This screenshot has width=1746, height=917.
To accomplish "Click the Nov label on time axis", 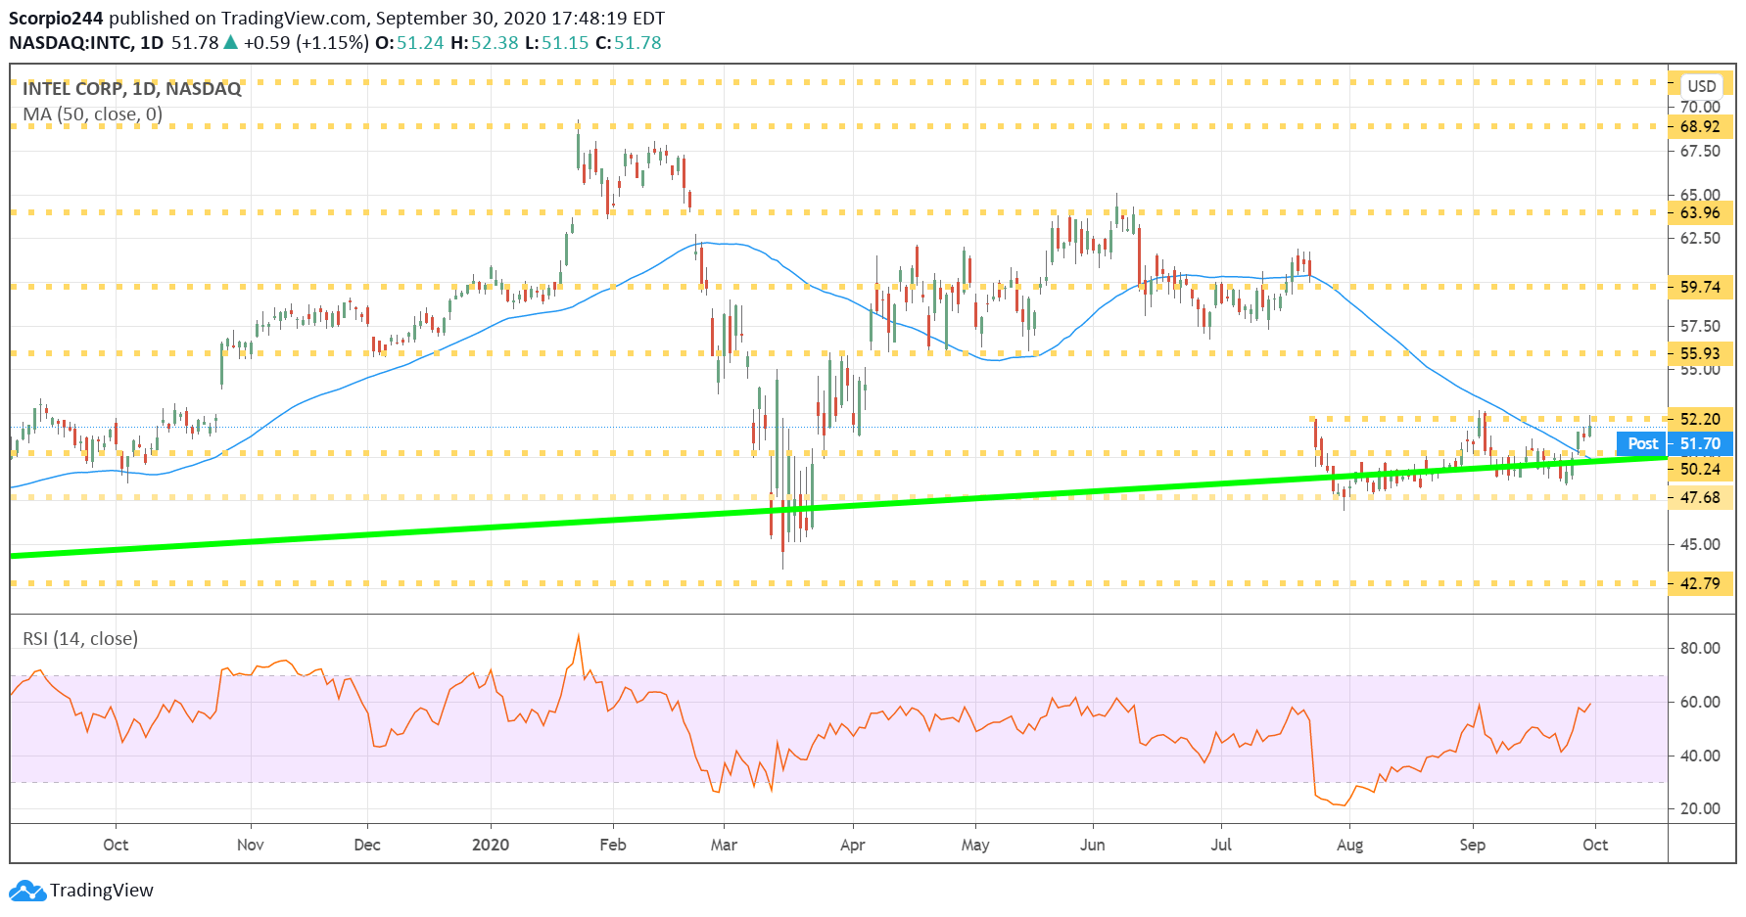I will click(251, 845).
